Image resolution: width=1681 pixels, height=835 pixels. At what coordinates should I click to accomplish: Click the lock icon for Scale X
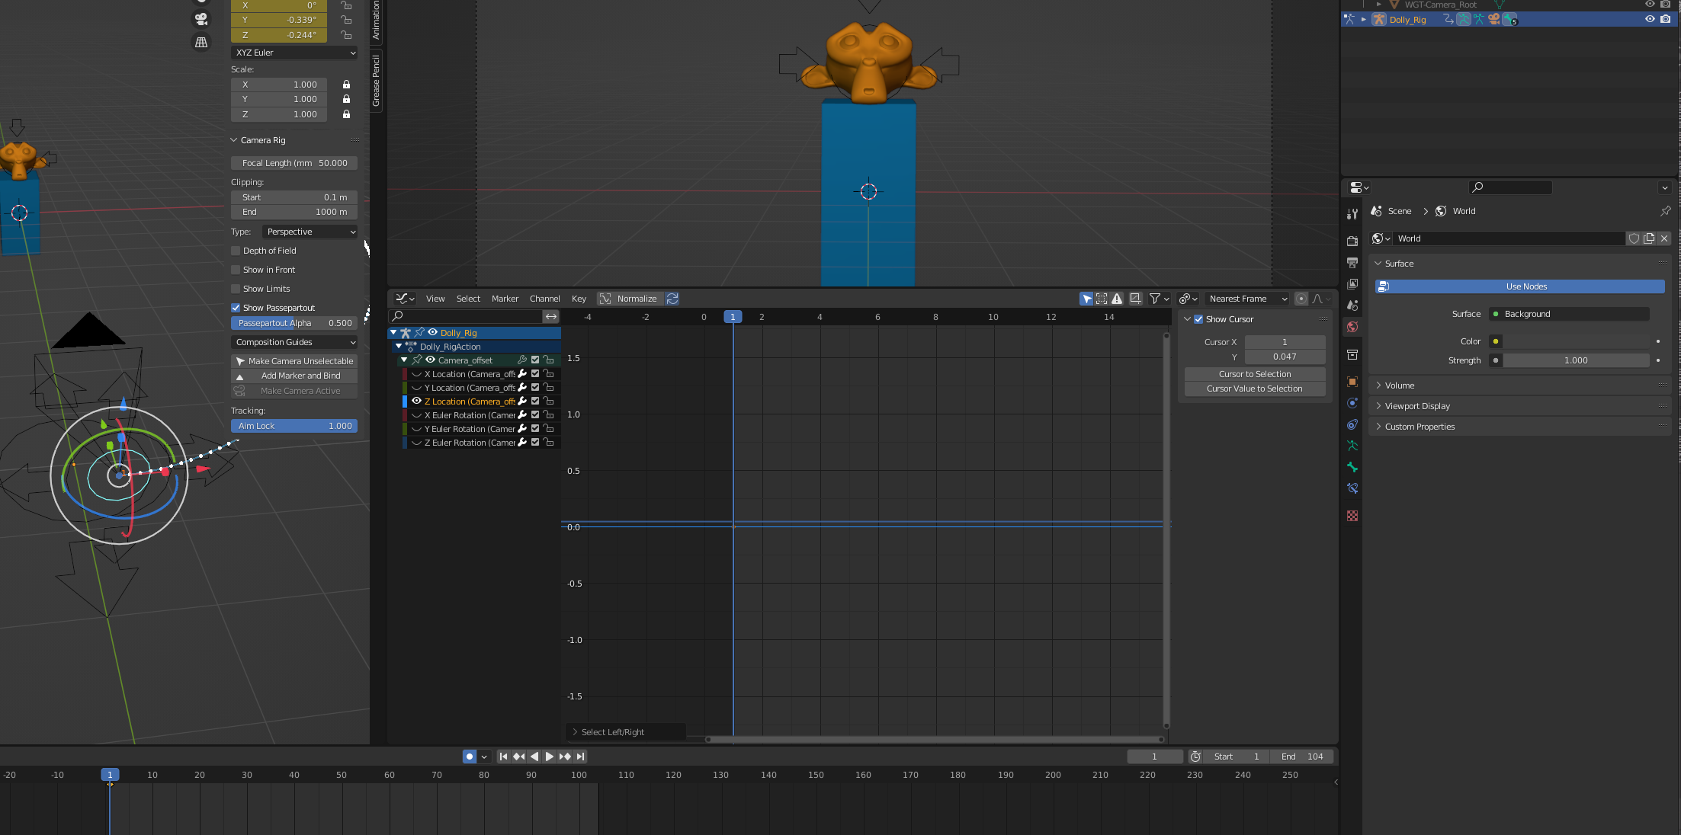click(x=346, y=85)
